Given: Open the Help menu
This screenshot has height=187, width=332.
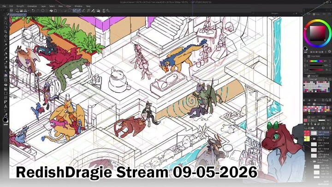Looking at the screenshot, I should click(x=88, y=6).
